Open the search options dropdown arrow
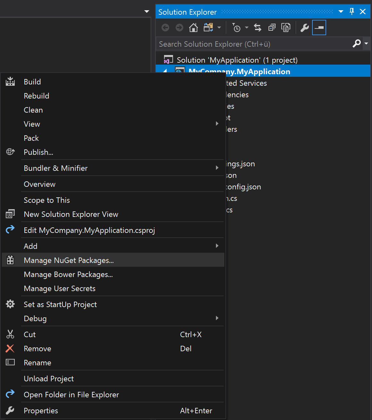Viewport: 372px width, 420px height. pos(366,44)
